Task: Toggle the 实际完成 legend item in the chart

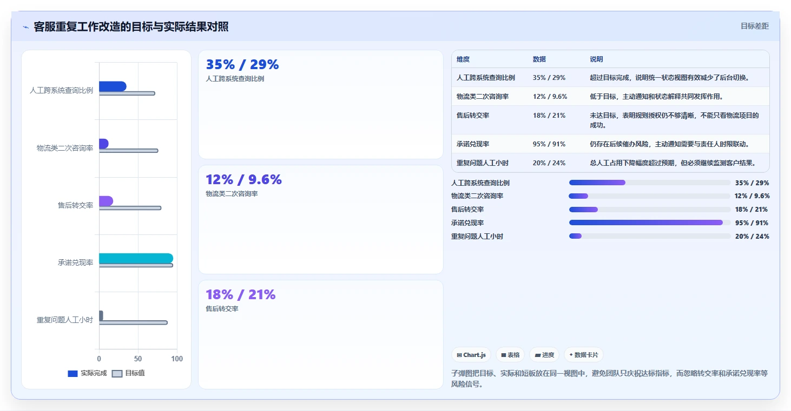Action: 87,373
